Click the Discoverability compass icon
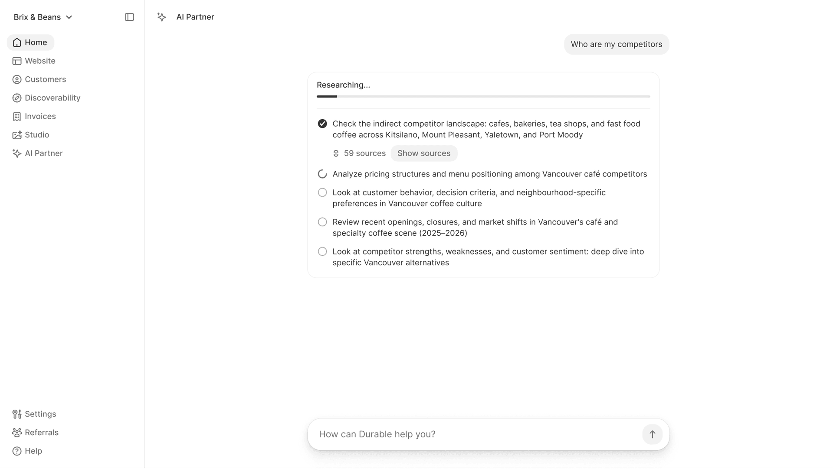Image resolution: width=833 pixels, height=469 pixels. (x=17, y=98)
